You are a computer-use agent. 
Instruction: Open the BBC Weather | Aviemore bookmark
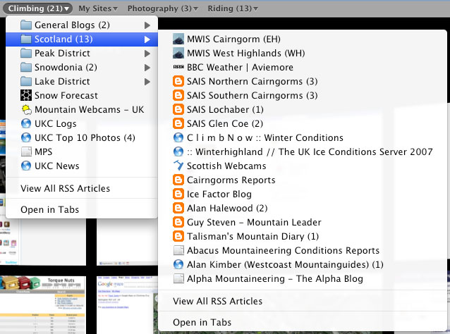303,67
